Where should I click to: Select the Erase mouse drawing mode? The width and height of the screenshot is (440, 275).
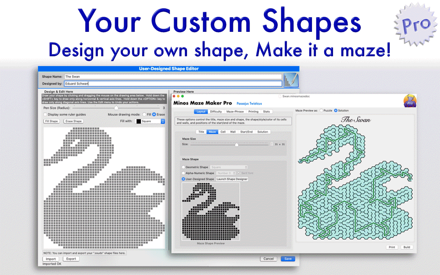(154, 115)
